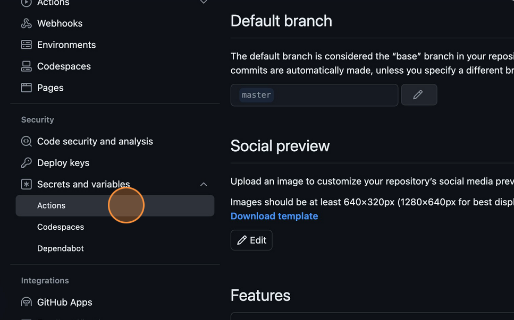
Task: Open Actions under Secrets and variables
Action: 51,205
